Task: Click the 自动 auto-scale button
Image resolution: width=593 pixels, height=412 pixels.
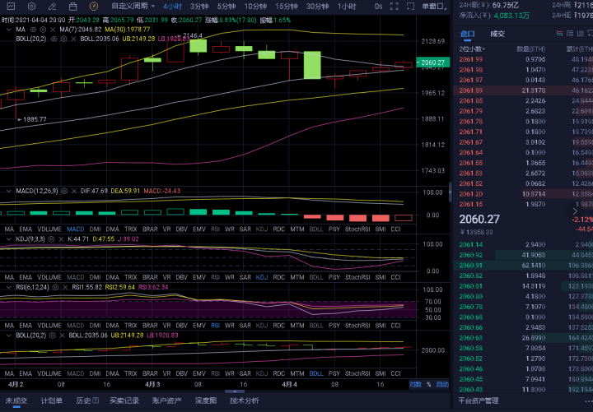Action: pos(441,384)
